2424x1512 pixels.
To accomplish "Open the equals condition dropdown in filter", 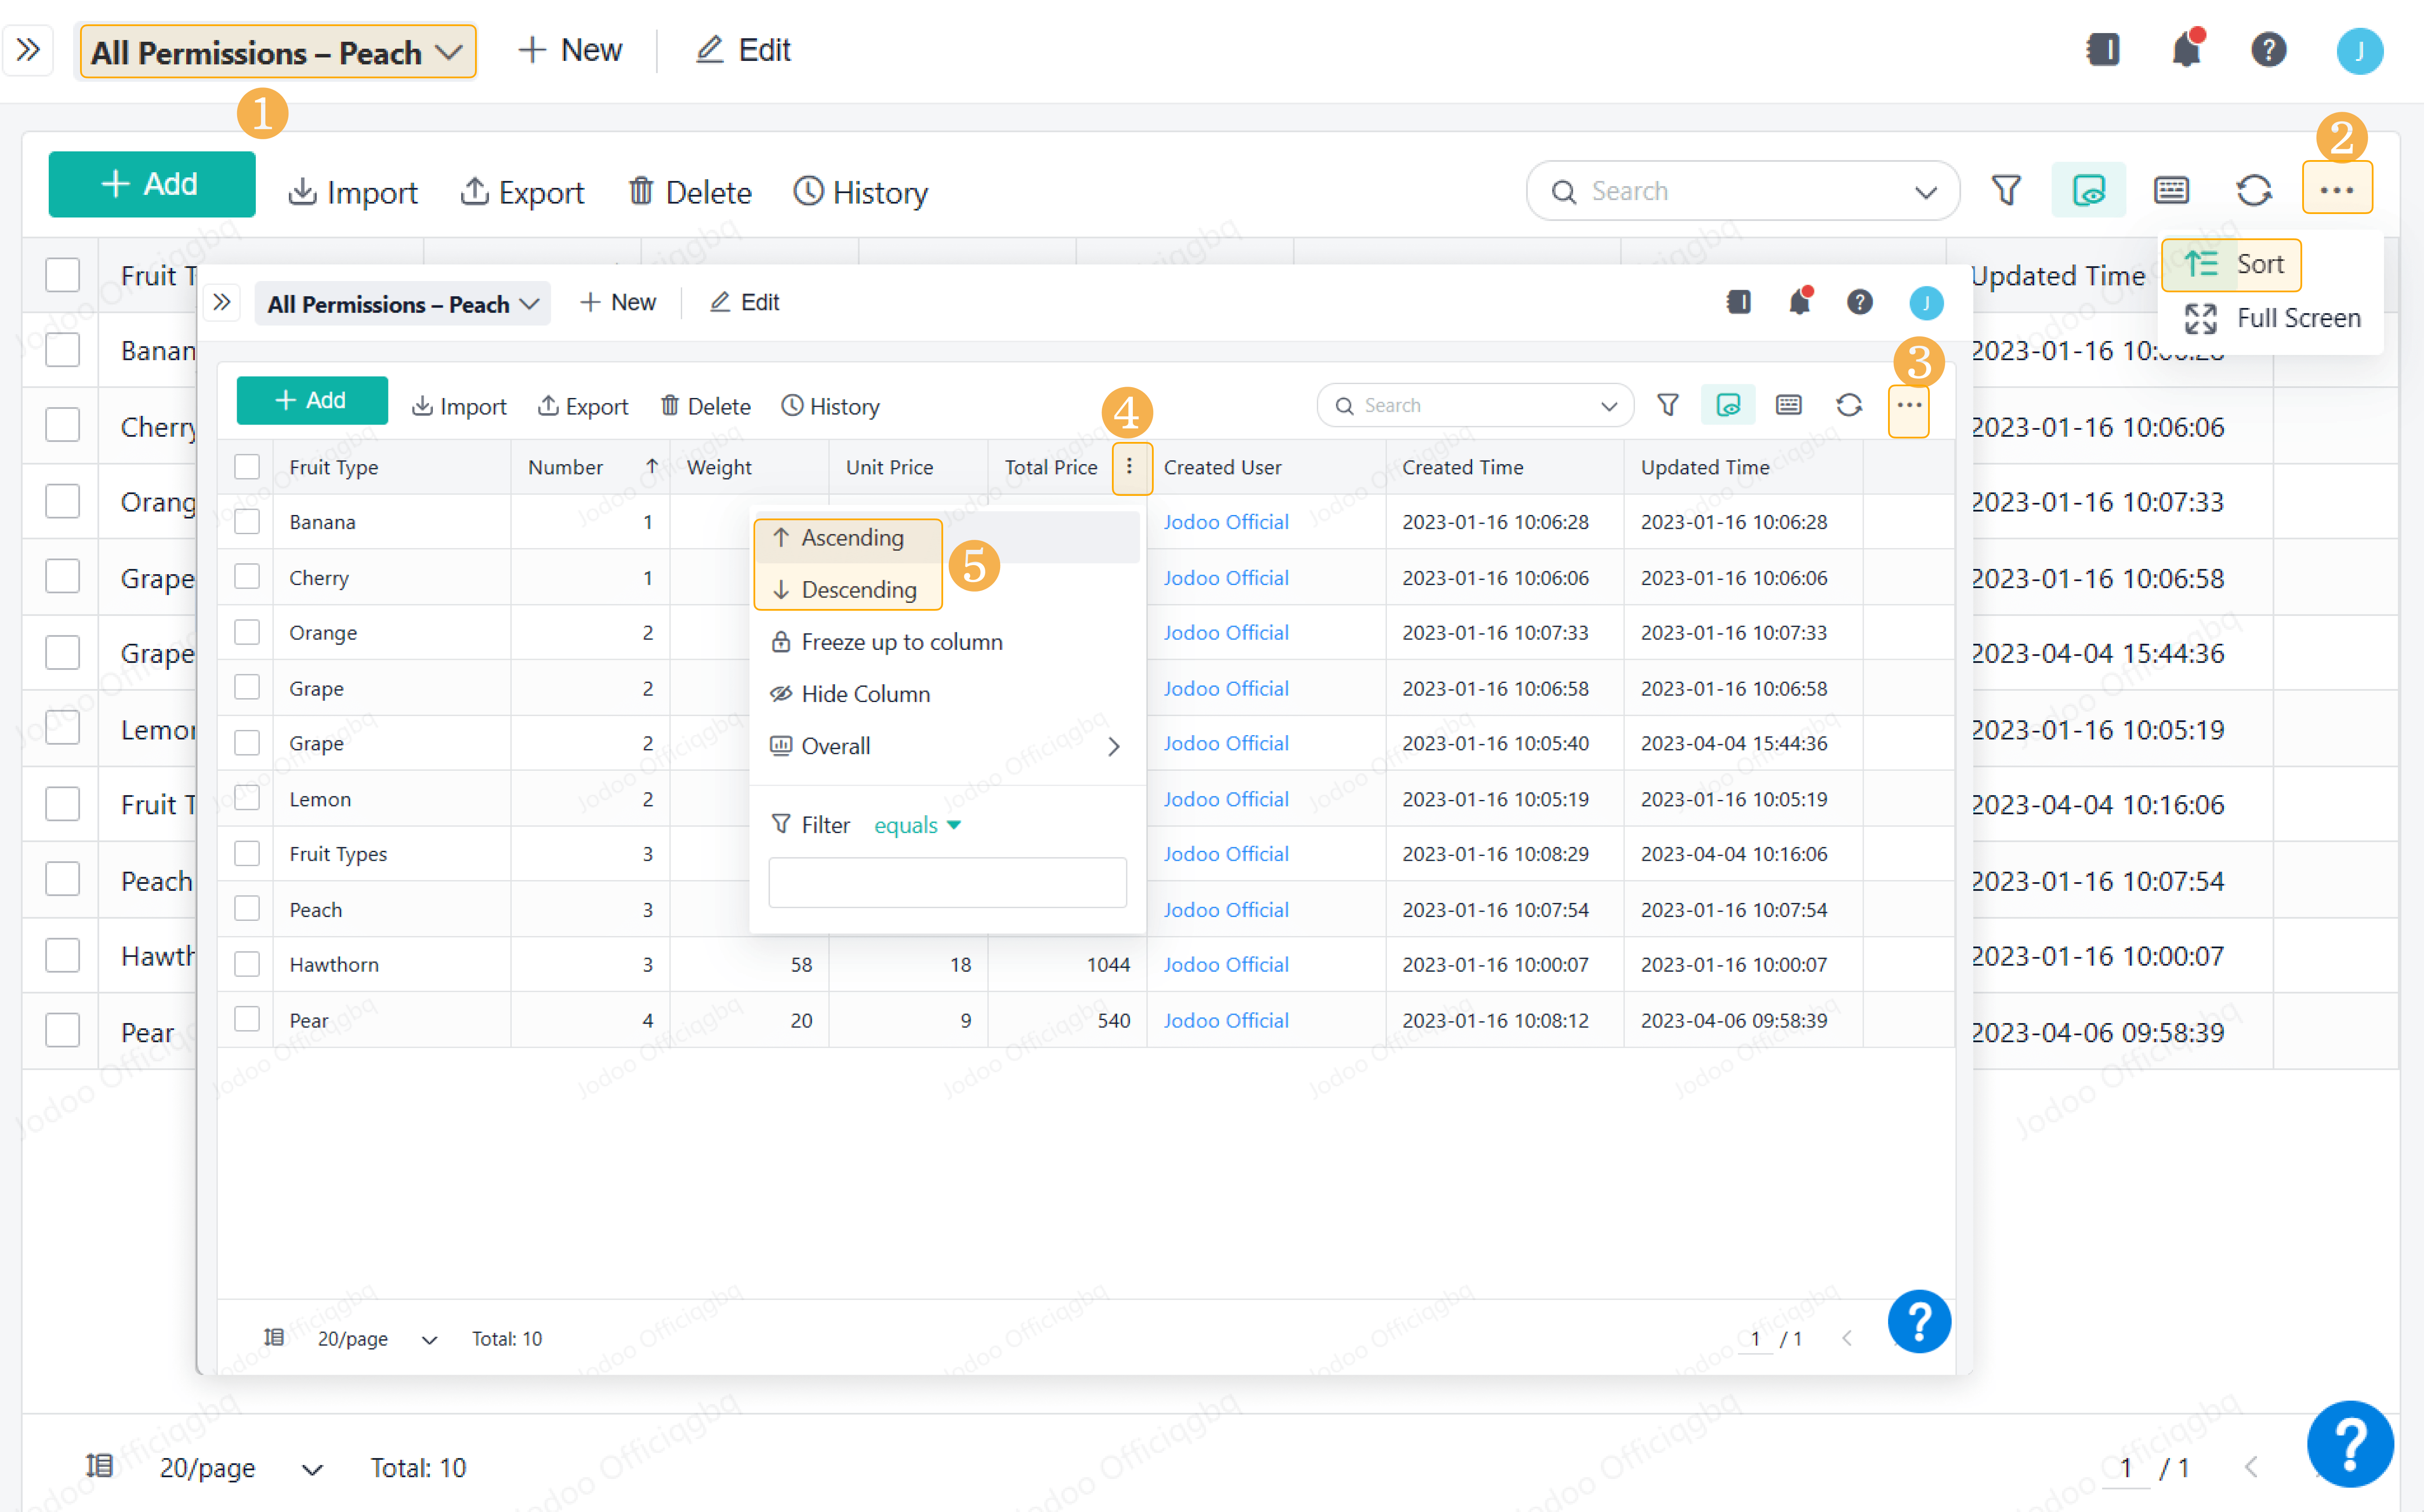I will coord(916,824).
